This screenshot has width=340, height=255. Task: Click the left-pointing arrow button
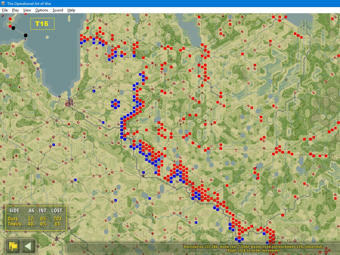click(x=28, y=246)
